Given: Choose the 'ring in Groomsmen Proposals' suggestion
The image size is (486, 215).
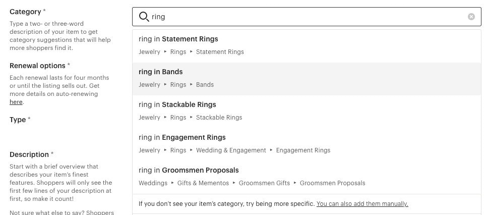Looking at the screenshot, I should (307, 178).
